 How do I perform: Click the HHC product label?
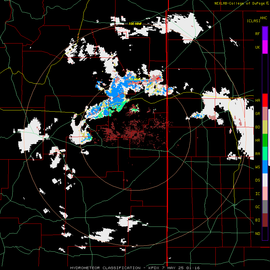[x=264, y=18]
